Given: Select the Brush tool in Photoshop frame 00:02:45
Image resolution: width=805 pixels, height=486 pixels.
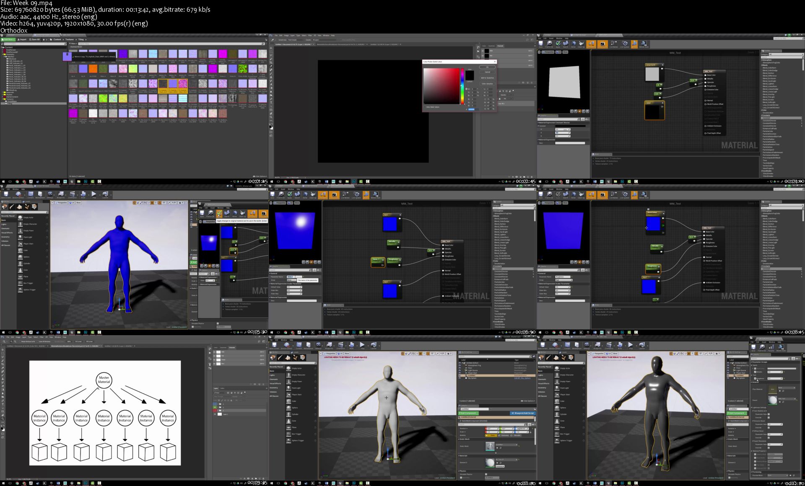Looking at the screenshot, I should point(271,73).
